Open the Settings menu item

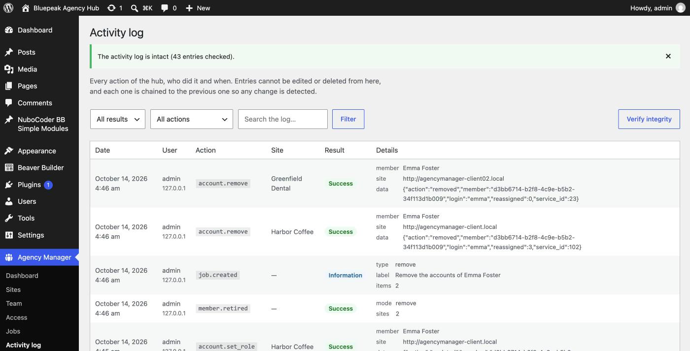[x=39, y=235]
